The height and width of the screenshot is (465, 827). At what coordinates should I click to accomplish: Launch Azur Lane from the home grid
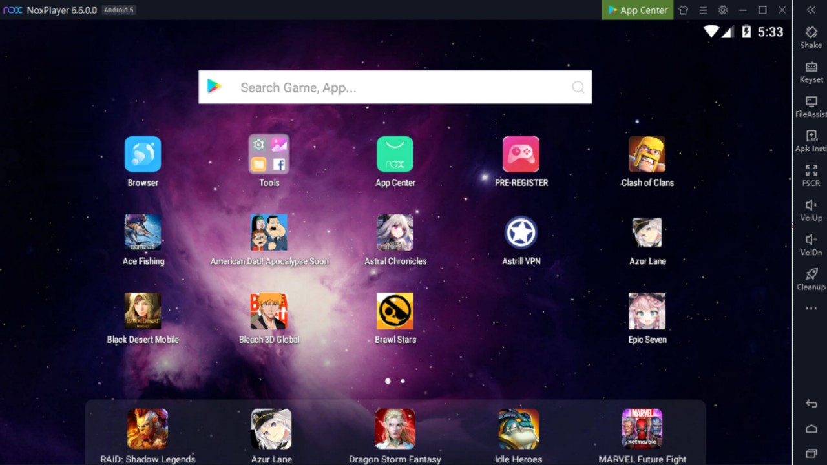click(x=647, y=232)
